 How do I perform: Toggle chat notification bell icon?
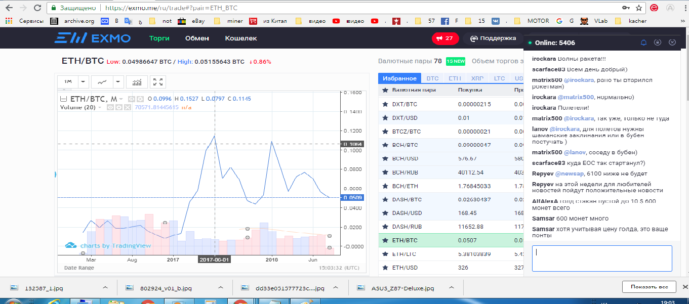click(x=644, y=42)
